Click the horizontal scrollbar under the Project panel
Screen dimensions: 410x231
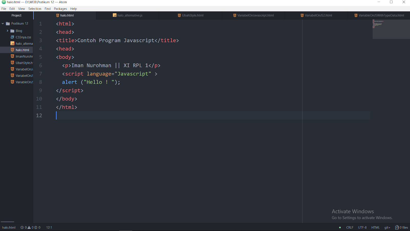tap(7, 222)
